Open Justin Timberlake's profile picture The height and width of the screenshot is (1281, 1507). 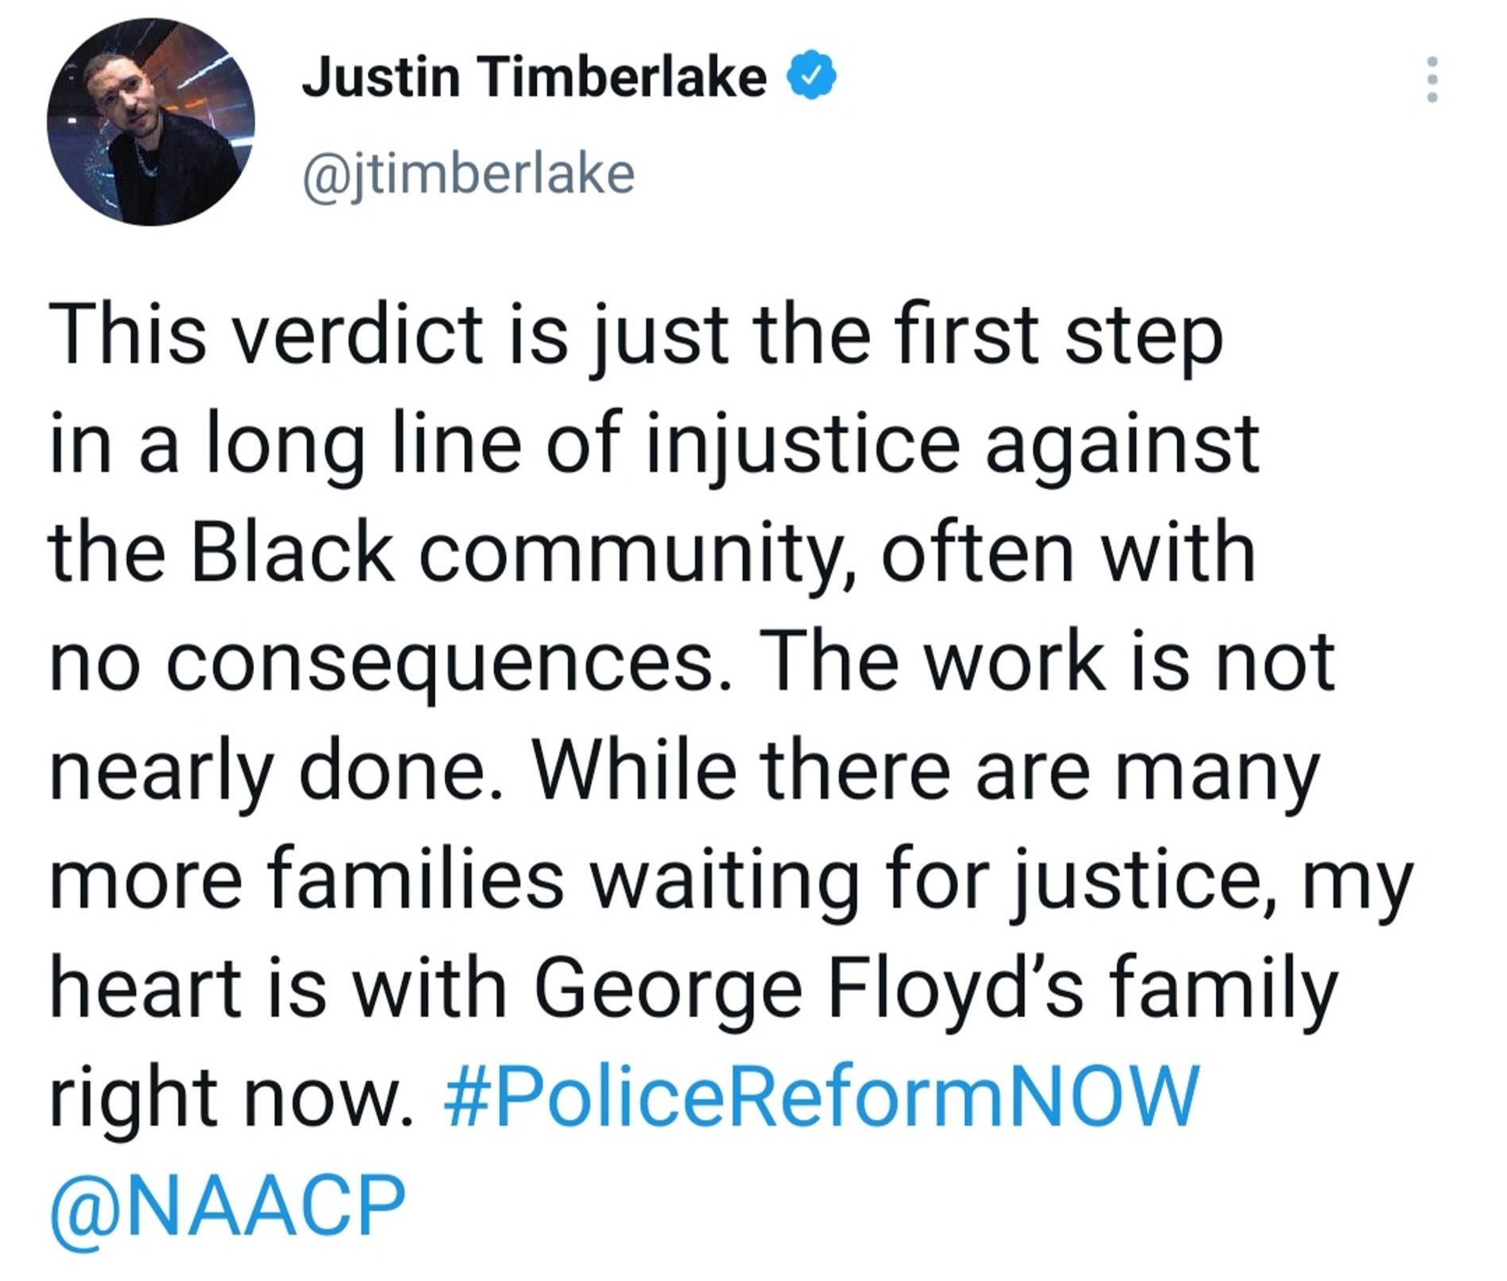(x=151, y=122)
